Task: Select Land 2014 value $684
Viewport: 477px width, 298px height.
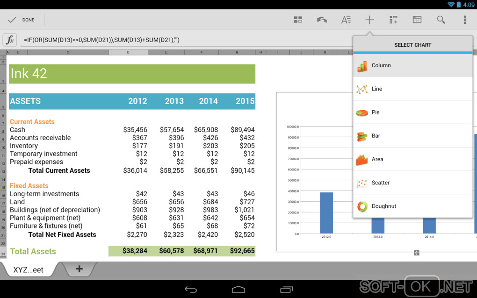Action: point(210,202)
